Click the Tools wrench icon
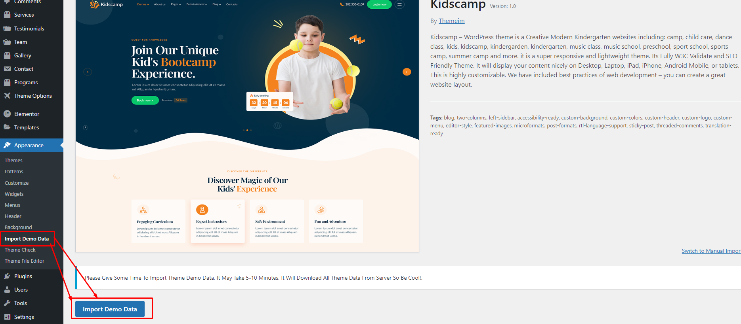The width and height of the screenshot is (741, 324). tap(7, 303)
